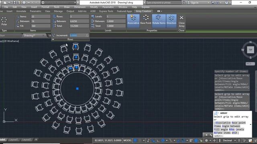
Task: Open the Decimal units dropdown
Action: pos(229,140)
